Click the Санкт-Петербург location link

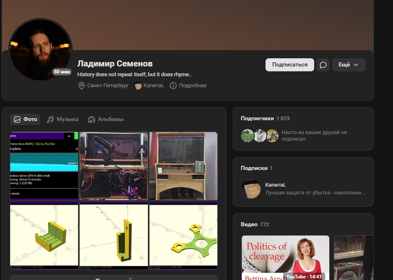[x=108, y=86]
